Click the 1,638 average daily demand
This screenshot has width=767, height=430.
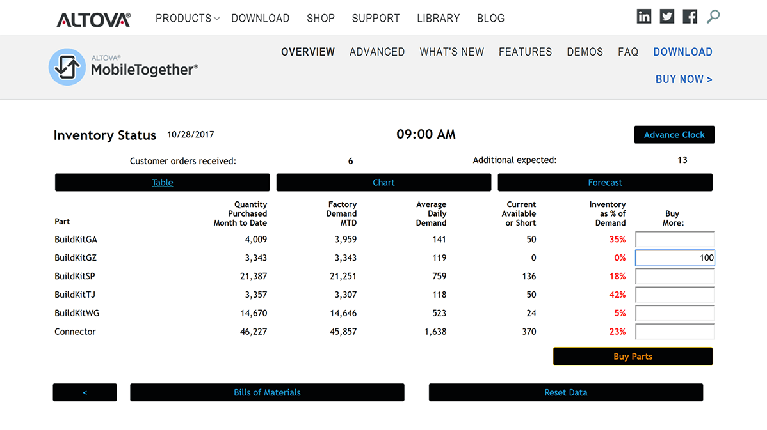tap(435, 332)
